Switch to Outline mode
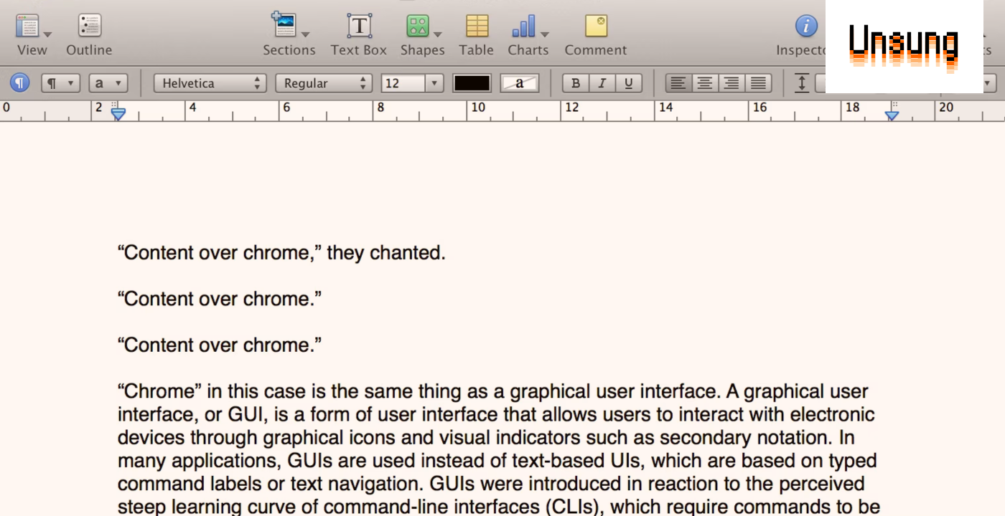This screenshot has height=516, width=1005. pyautogui.click(x=89, y=34)
